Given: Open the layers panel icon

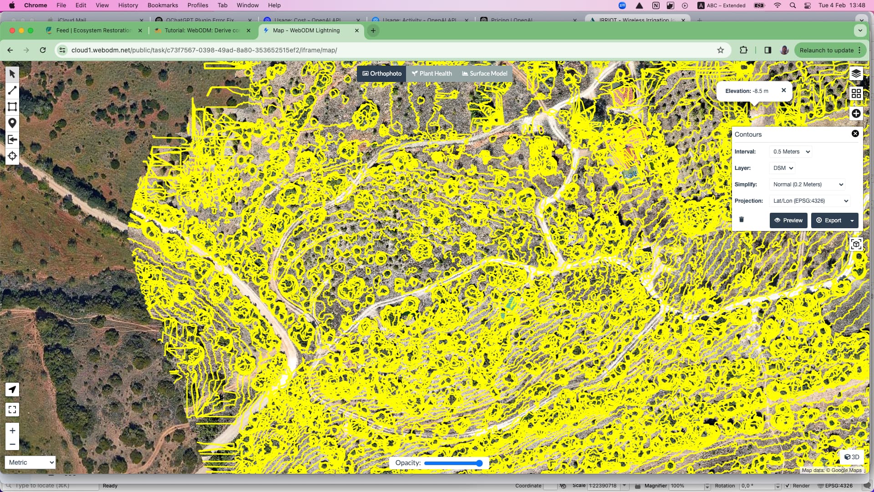Looking at the screenshot, I should pos(856,73).
